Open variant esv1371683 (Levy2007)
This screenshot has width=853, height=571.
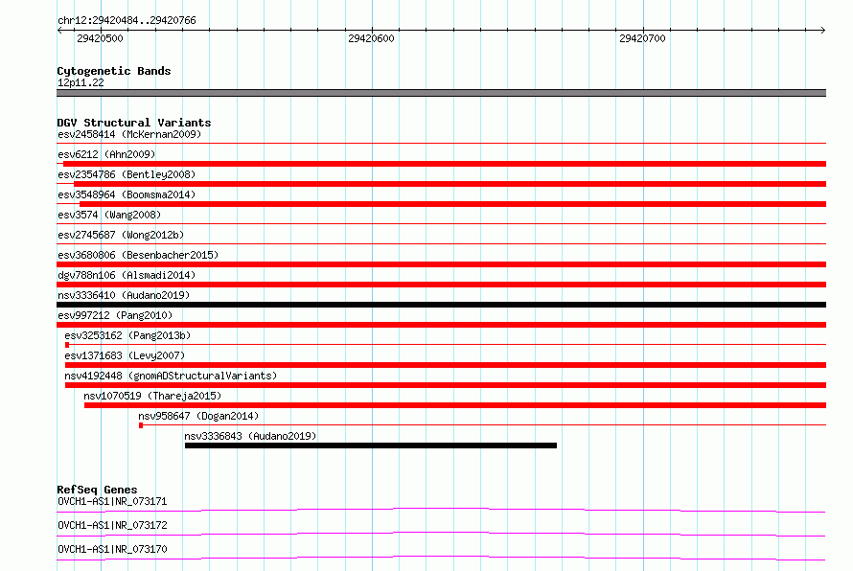pyautogui.click(x=125, y=355)
